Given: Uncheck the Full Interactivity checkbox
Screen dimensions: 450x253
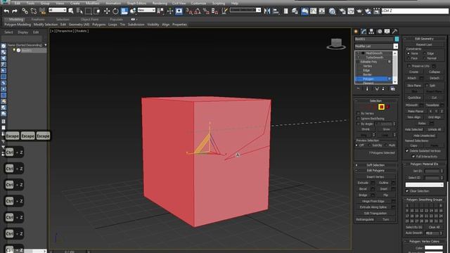Looking at the screenshot, I should click(x=413, y=156).
